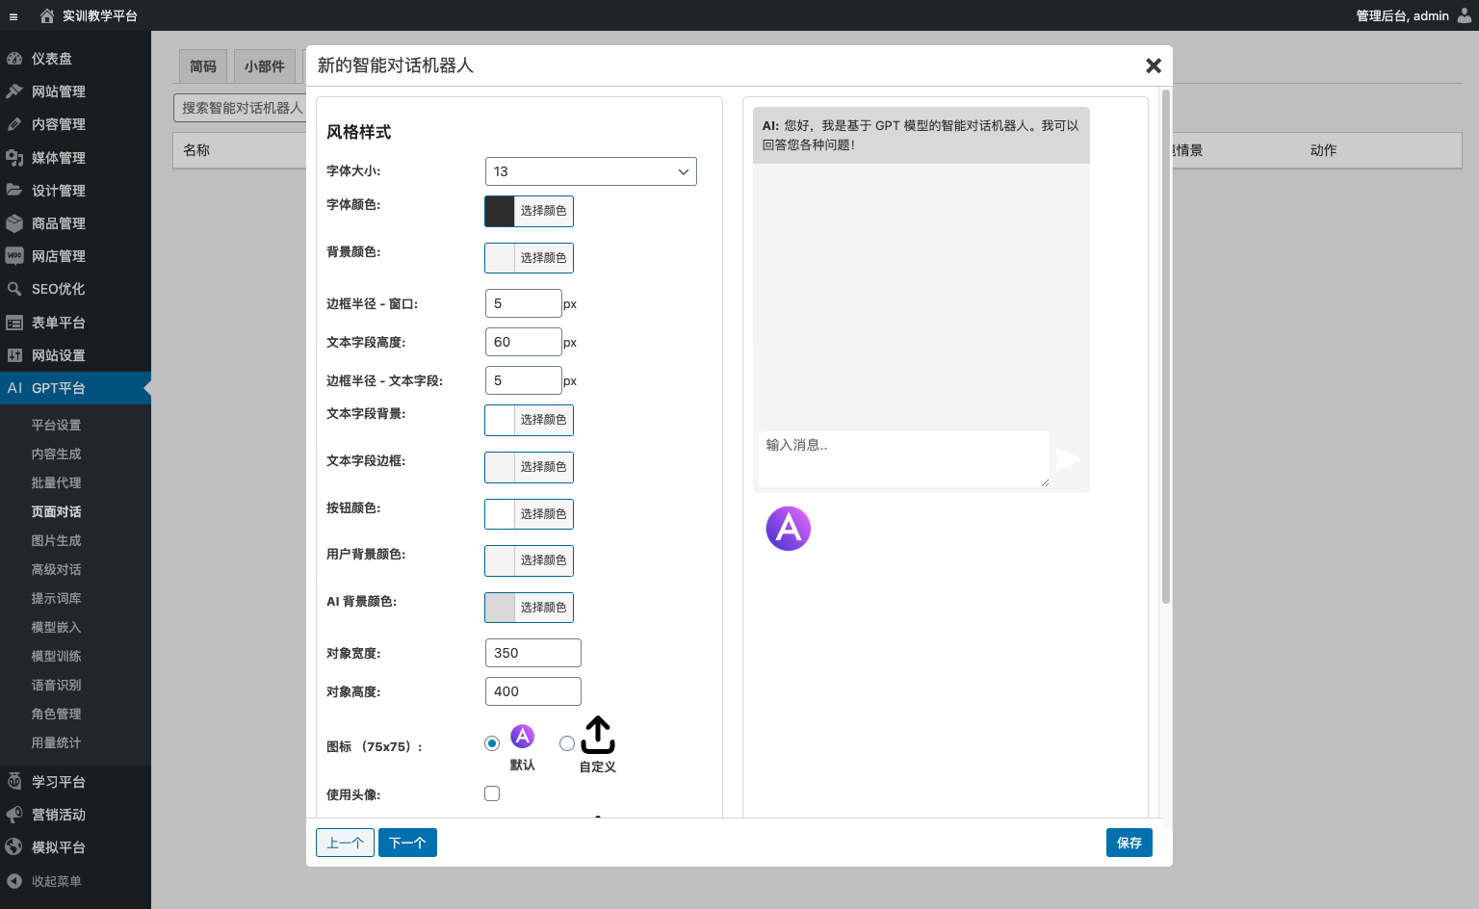The width and height of the screenshot is (1479, 909).
Task: Close the 新的智能对话机器人 dialog
Action: coord(1154,65)
